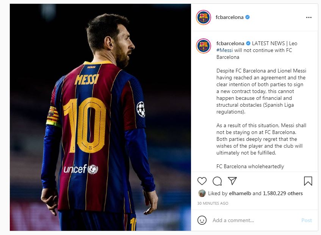The width and height of the screenshot is (321, 235).
Task: Click the 30 minutes ago timestamp
Action: (x=213, y=203)
